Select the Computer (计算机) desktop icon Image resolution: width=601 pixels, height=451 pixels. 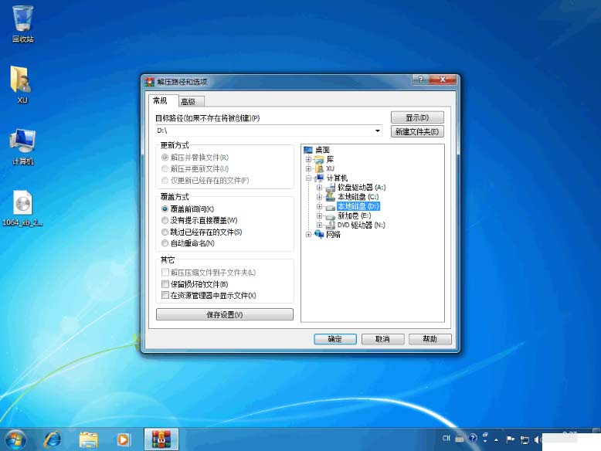tap(22, 147)
